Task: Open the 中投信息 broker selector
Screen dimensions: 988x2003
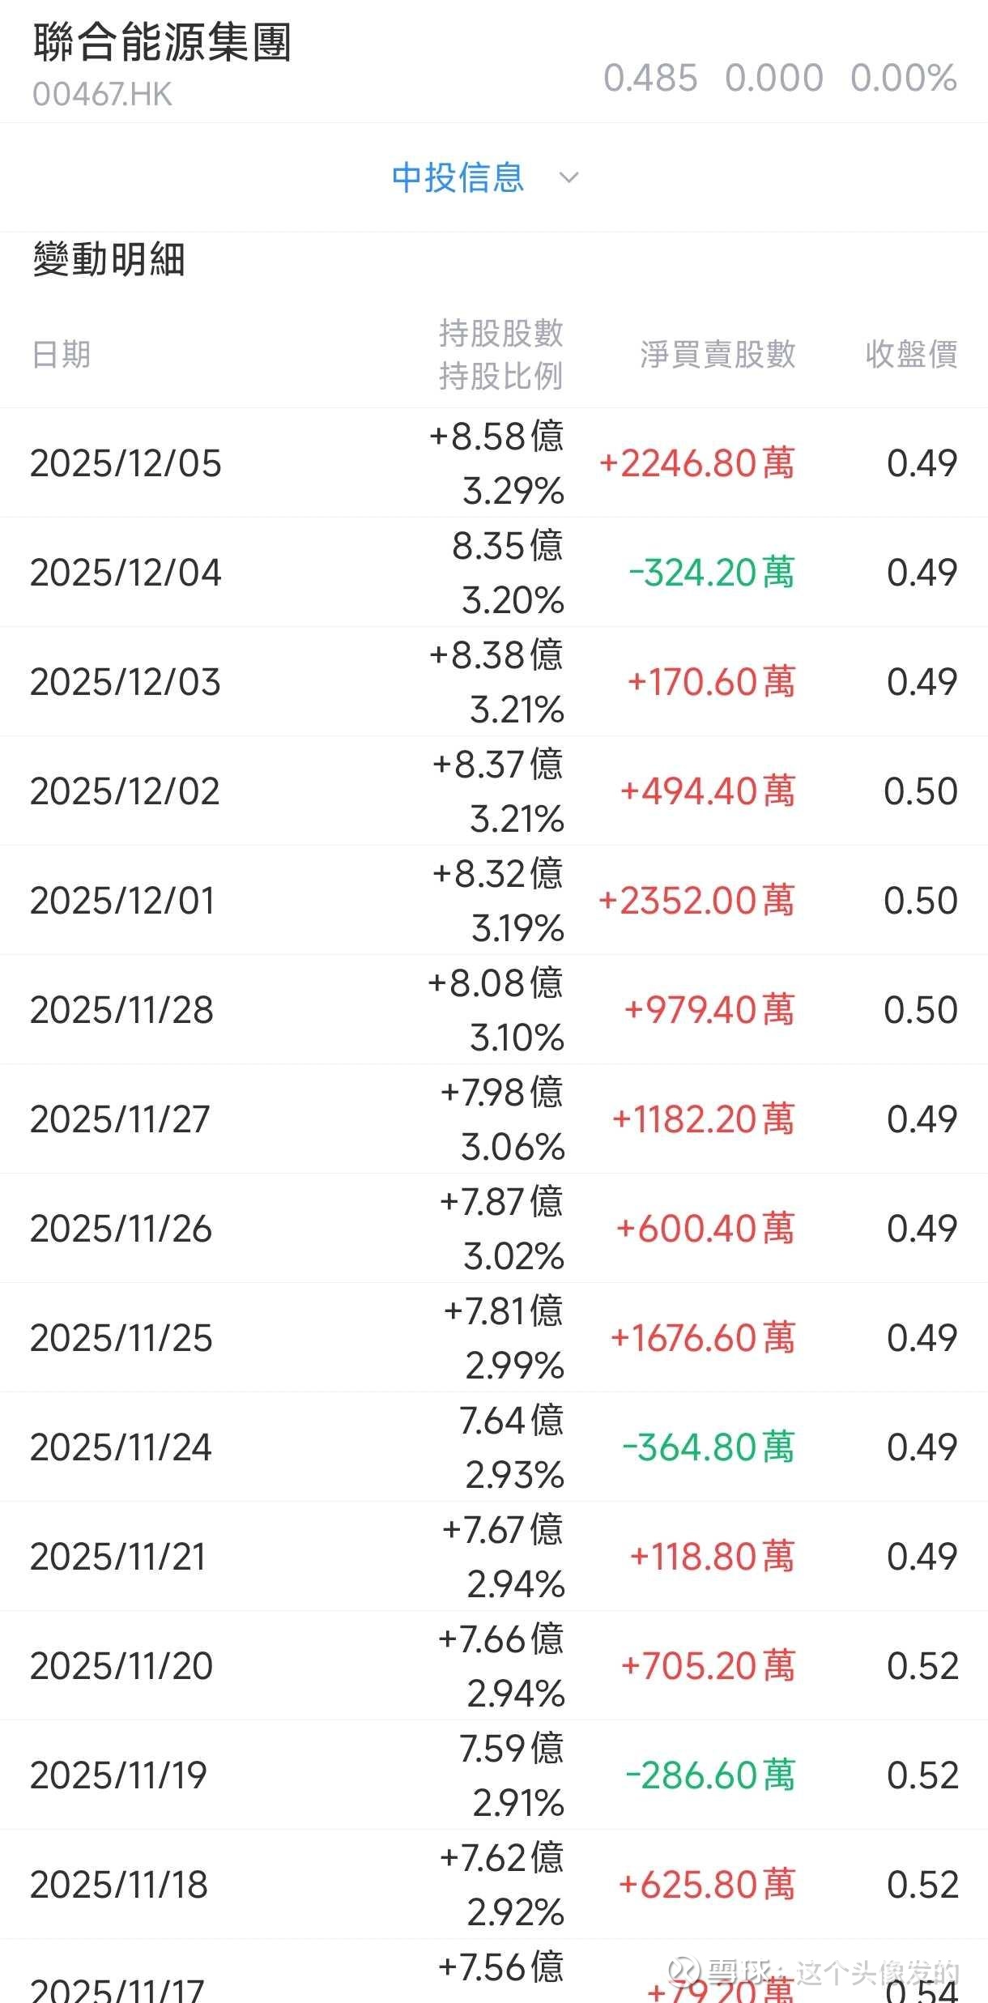Action: point(458,177)
